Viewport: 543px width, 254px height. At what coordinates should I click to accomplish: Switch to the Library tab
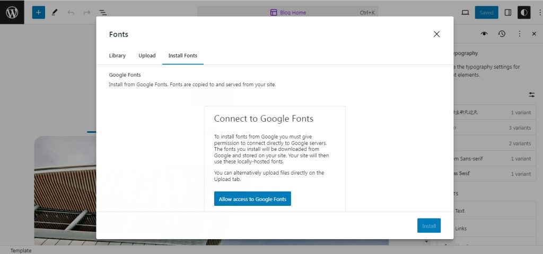(117, 55)
